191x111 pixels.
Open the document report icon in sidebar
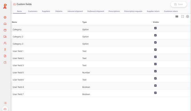click(x=5, y=56)
